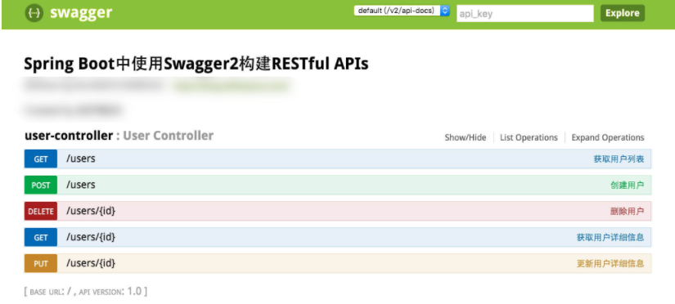Open the /users path in POST row

click(x=80, y=185)
